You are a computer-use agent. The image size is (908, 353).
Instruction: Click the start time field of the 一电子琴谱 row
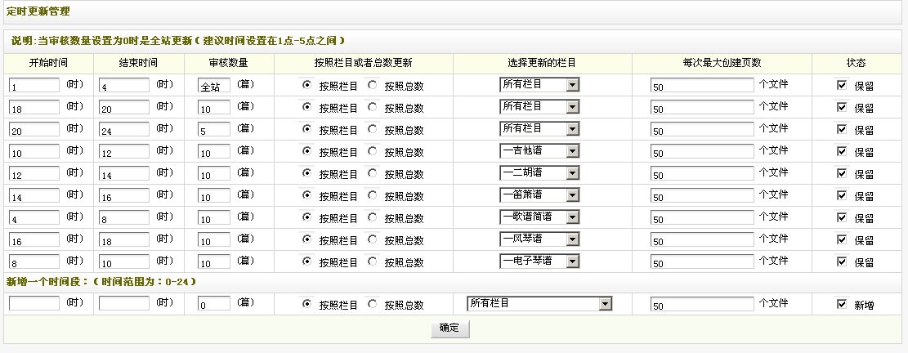[x=34, y=261]
